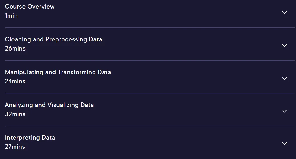Expand the Course Overview section chevron
296x159 pixels.
tap(284, 13)
